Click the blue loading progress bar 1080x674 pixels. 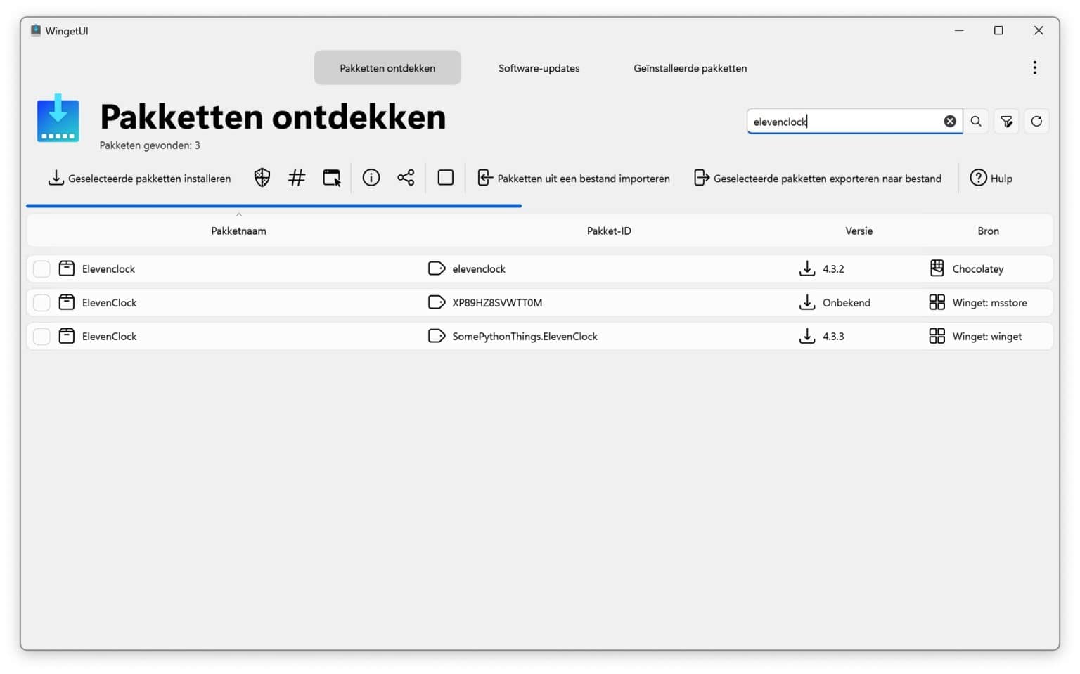274,205
